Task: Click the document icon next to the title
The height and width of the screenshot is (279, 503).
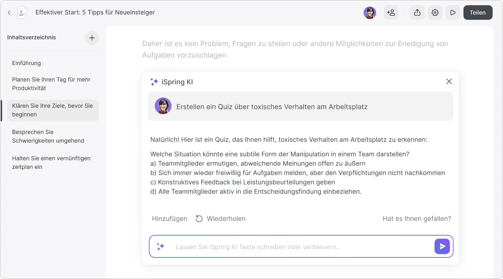Action: click(x=22, y=12)
